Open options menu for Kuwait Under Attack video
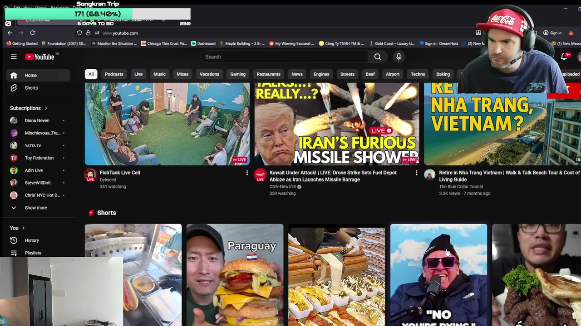Screen dimensions: 581x326 [x=416, y=173]
